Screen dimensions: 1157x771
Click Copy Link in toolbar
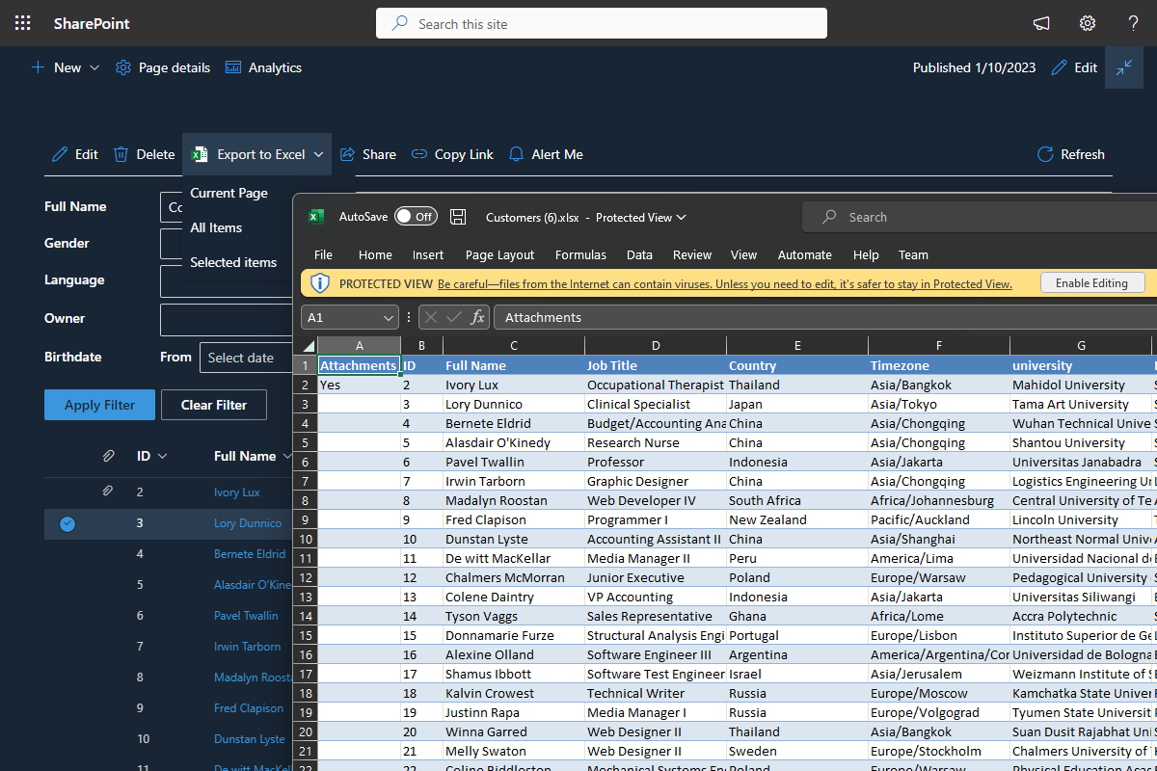tap(452, 154)
